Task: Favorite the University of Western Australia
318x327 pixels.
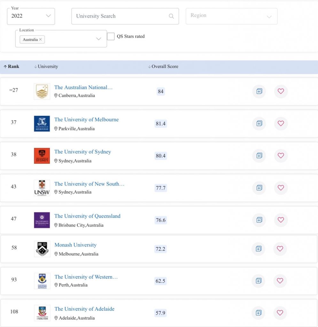Action: [280, 281]
